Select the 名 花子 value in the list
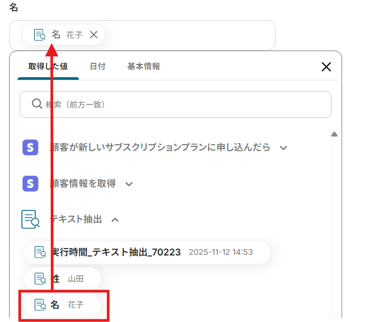The height and width of the screenshot is (322, 365). point(62,305)
